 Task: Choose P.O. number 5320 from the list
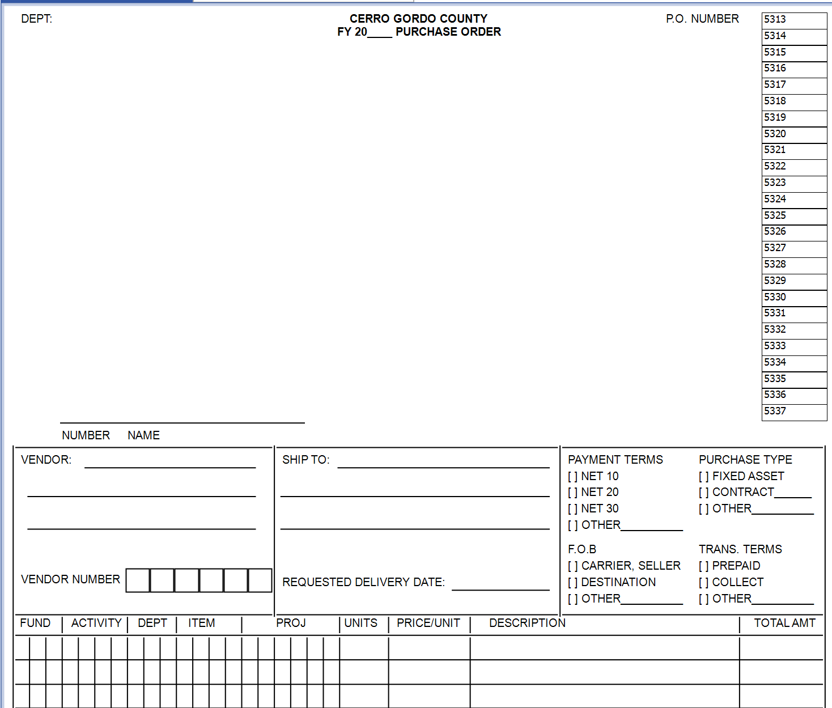coord(793,134)
